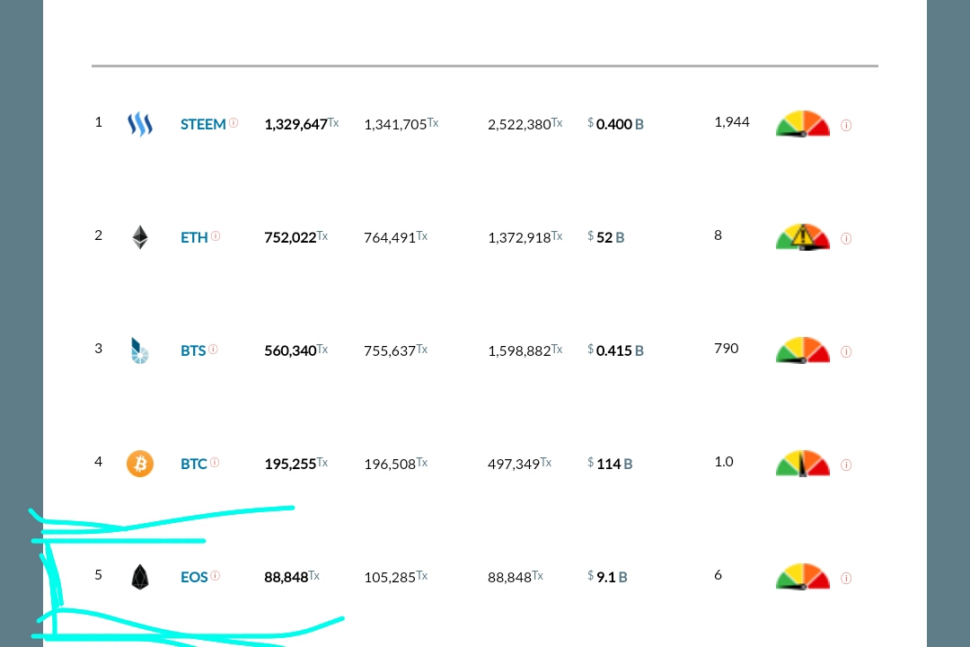Viewport: 970px width, 647px height.
Task: Click rank number 3 in BTS row
Action: 99,349
